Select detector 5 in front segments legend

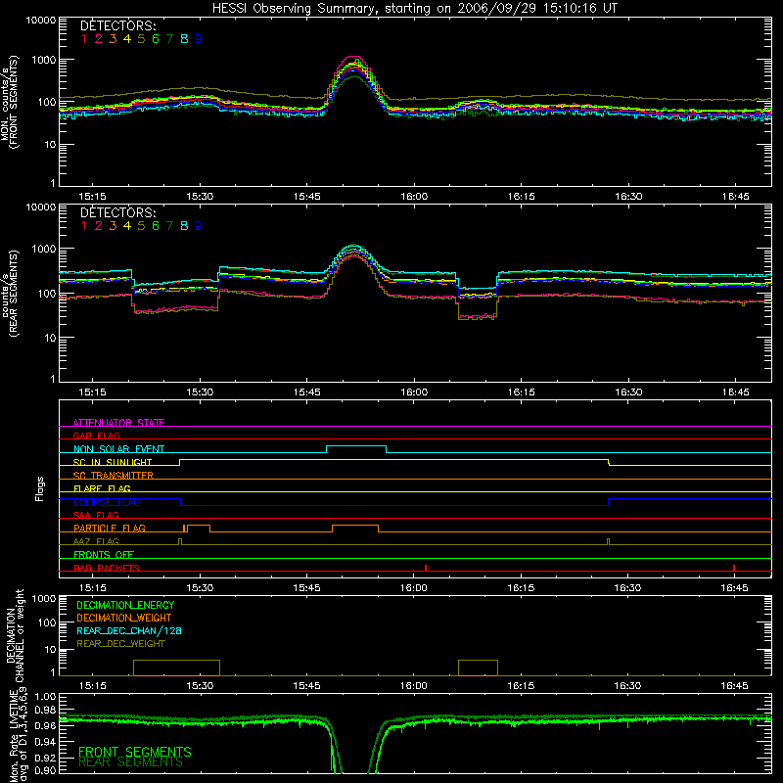pos(141,39)
